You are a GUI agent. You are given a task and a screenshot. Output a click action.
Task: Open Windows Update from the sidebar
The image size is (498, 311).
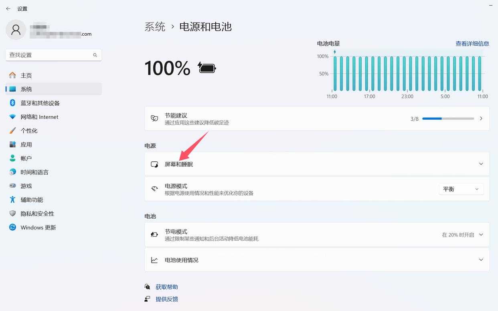click(12, 227)
